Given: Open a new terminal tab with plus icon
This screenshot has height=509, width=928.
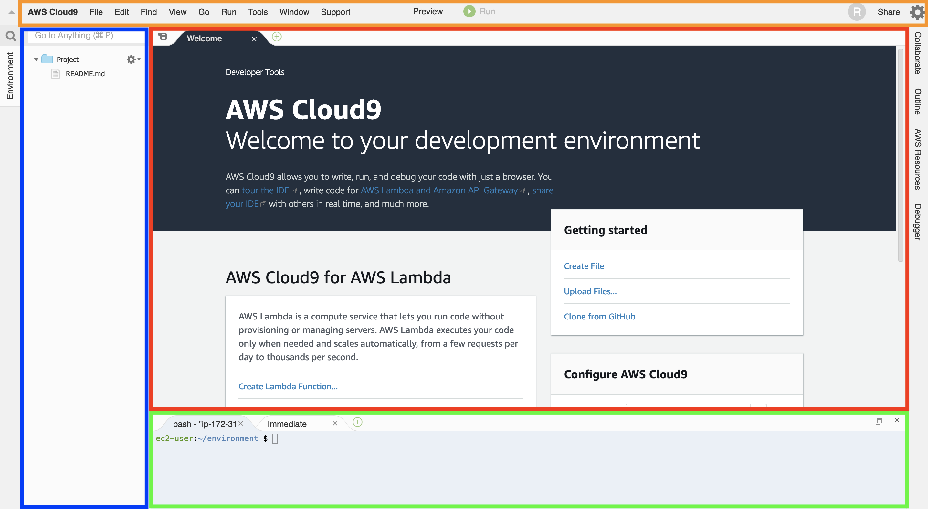Looking at the screenshot, I should (357, 422).
